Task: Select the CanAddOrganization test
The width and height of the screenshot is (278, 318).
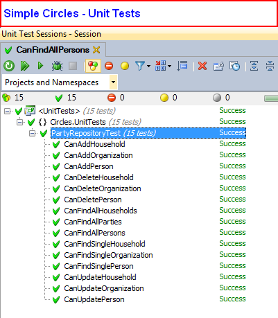Action: (x=98, y=155)
